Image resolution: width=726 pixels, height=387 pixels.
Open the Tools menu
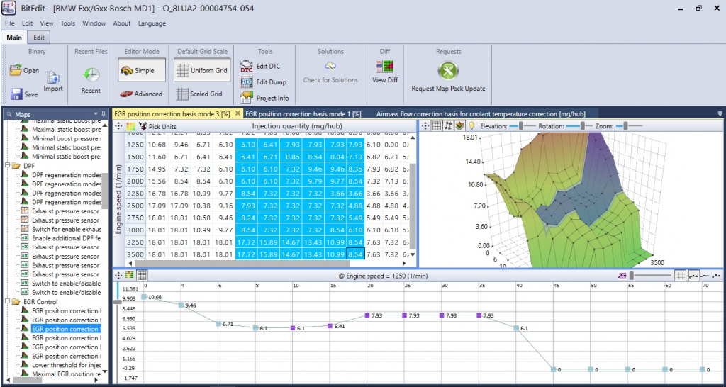(x=67, y=23)
